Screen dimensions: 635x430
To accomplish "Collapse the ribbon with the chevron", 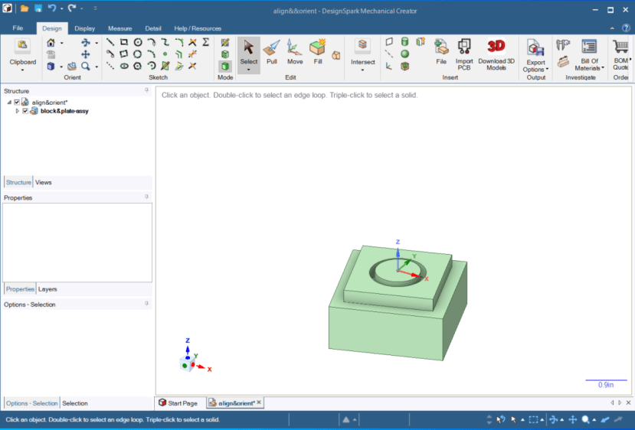I will (x=612, y=28).
